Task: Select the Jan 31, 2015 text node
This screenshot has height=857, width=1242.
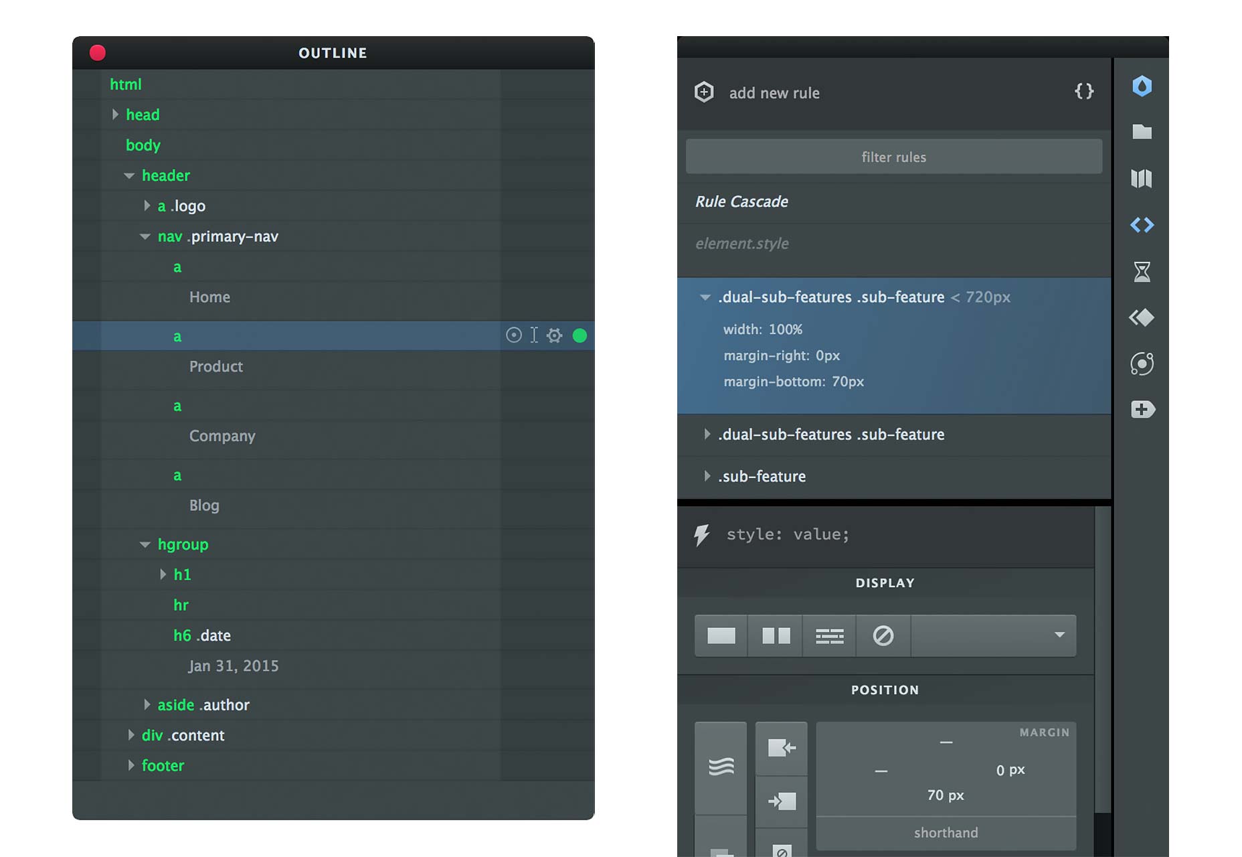Action: [234, 666]
